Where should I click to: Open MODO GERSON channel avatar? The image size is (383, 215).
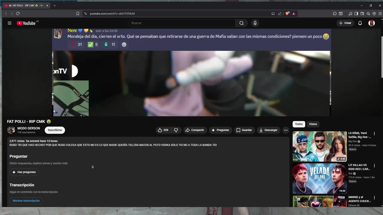(11, 130)
